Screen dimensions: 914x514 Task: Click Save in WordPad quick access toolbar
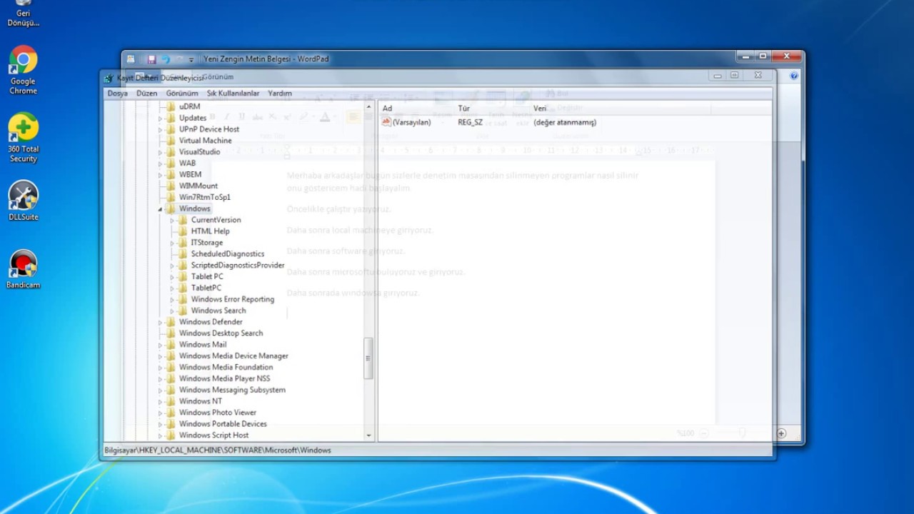click(151, 59)
